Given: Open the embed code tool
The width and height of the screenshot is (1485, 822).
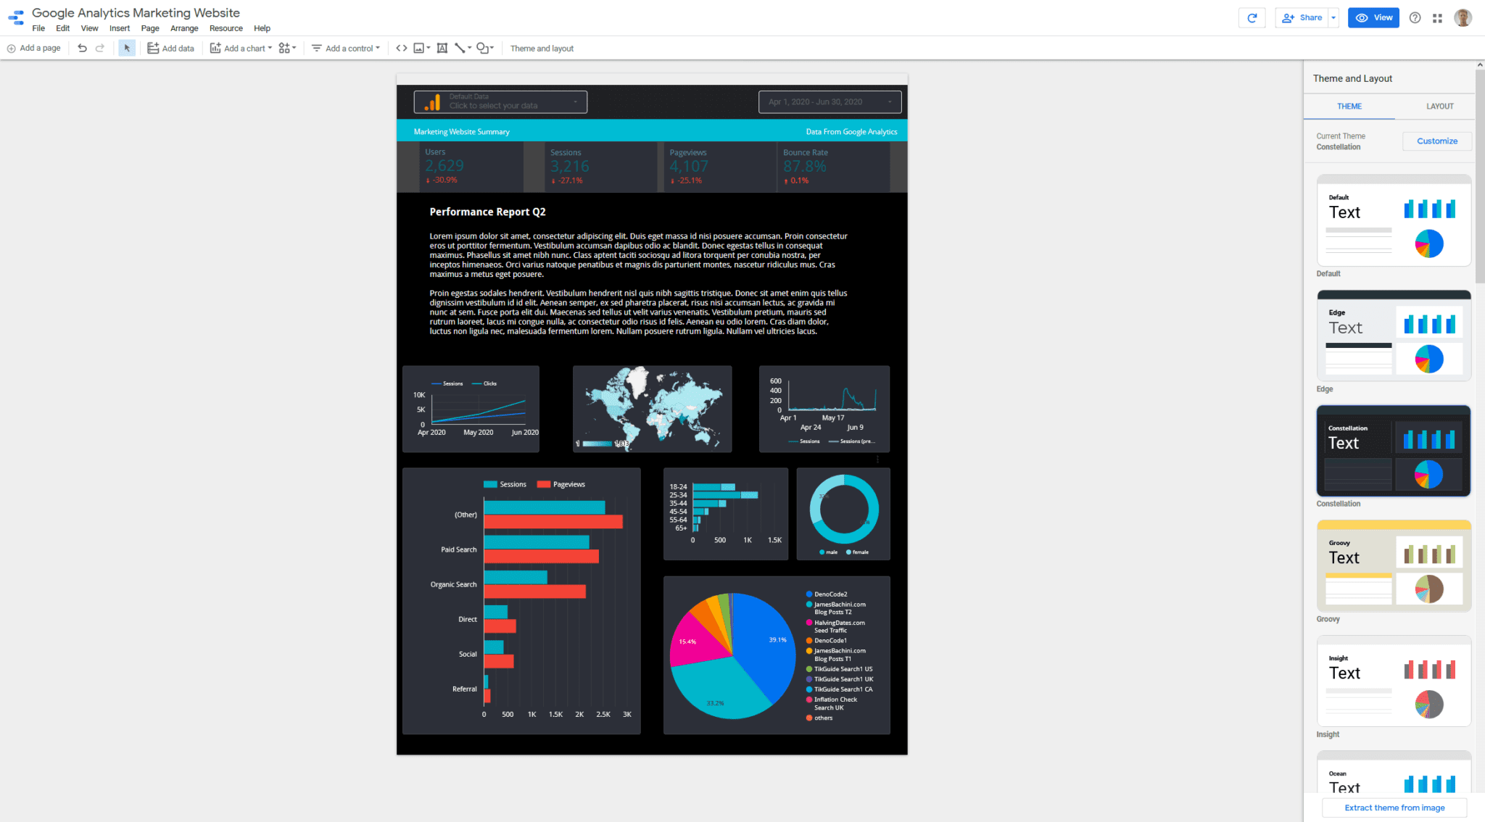Looking at the screenshot, I should click(x=402, y=48).
